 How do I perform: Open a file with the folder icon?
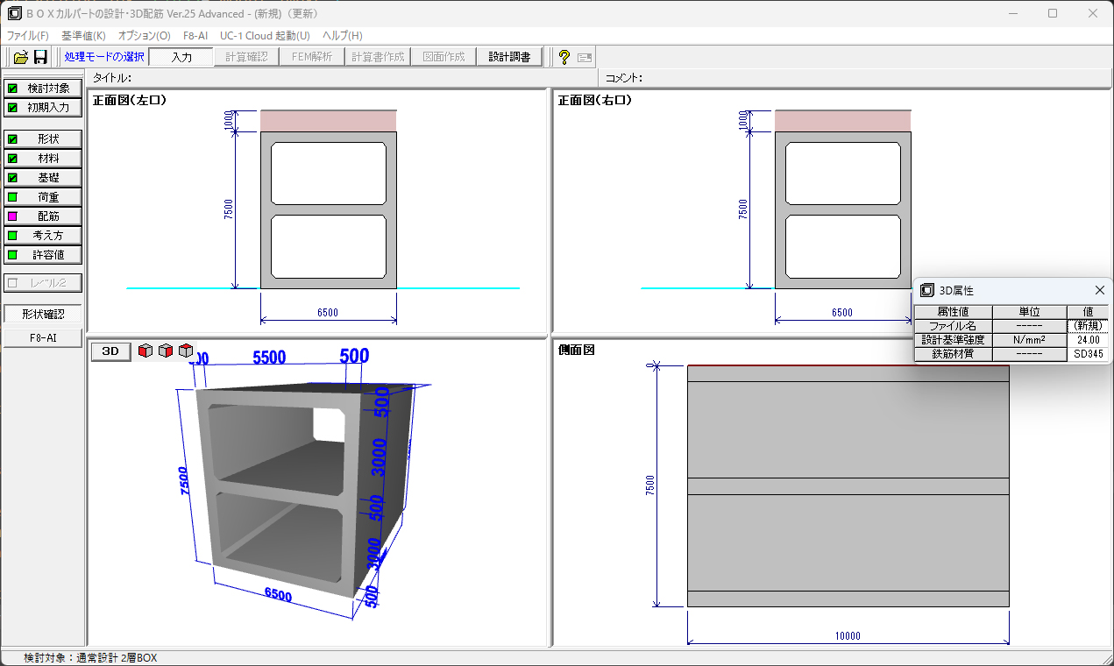click(x=20, y=57)
